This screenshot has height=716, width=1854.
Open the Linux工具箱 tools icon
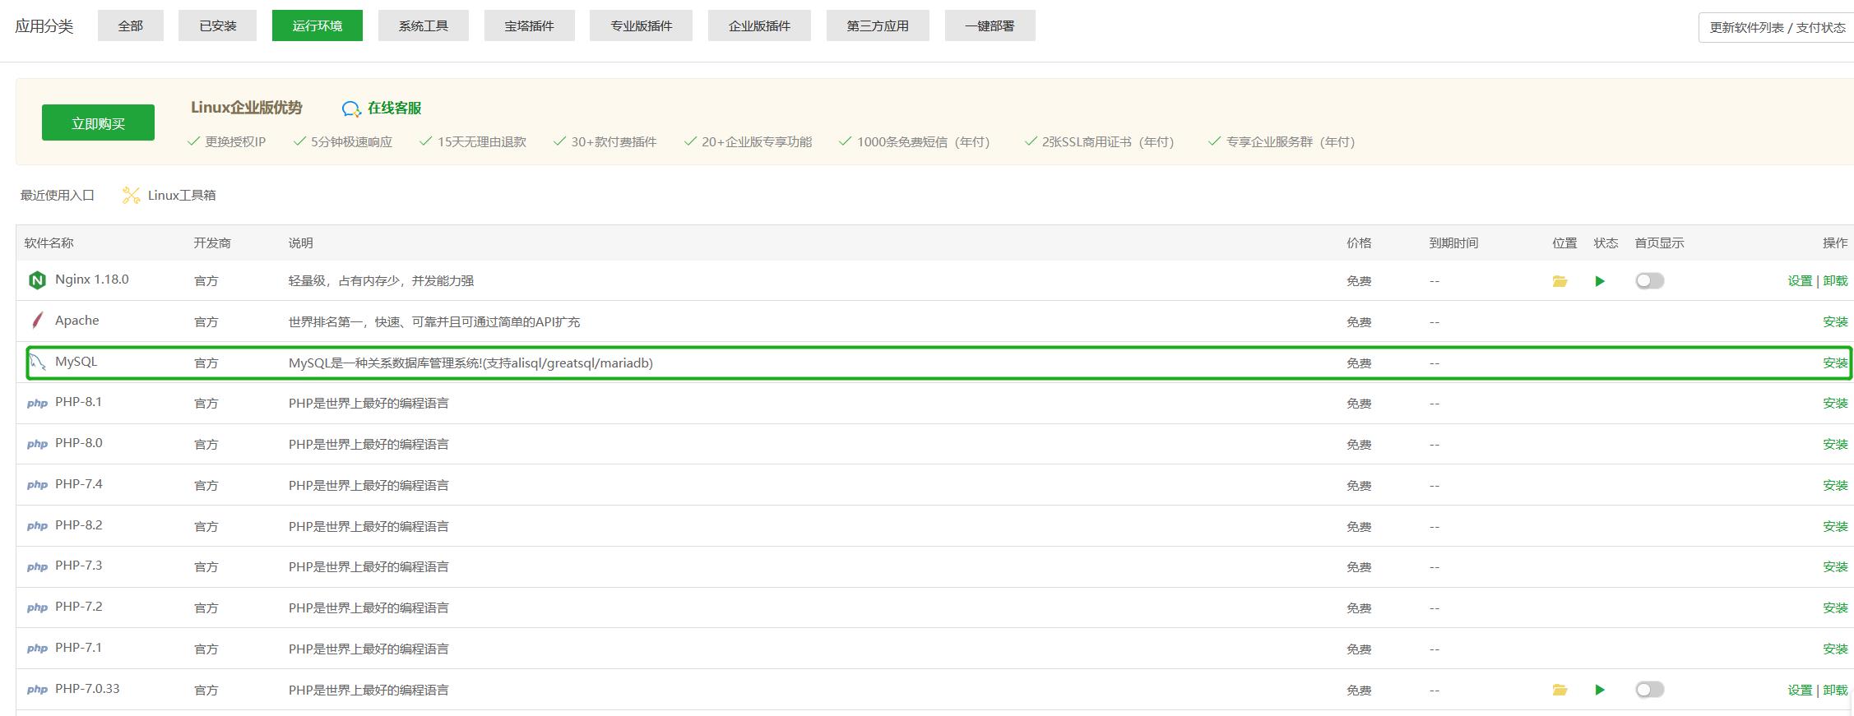coord(131,195)
